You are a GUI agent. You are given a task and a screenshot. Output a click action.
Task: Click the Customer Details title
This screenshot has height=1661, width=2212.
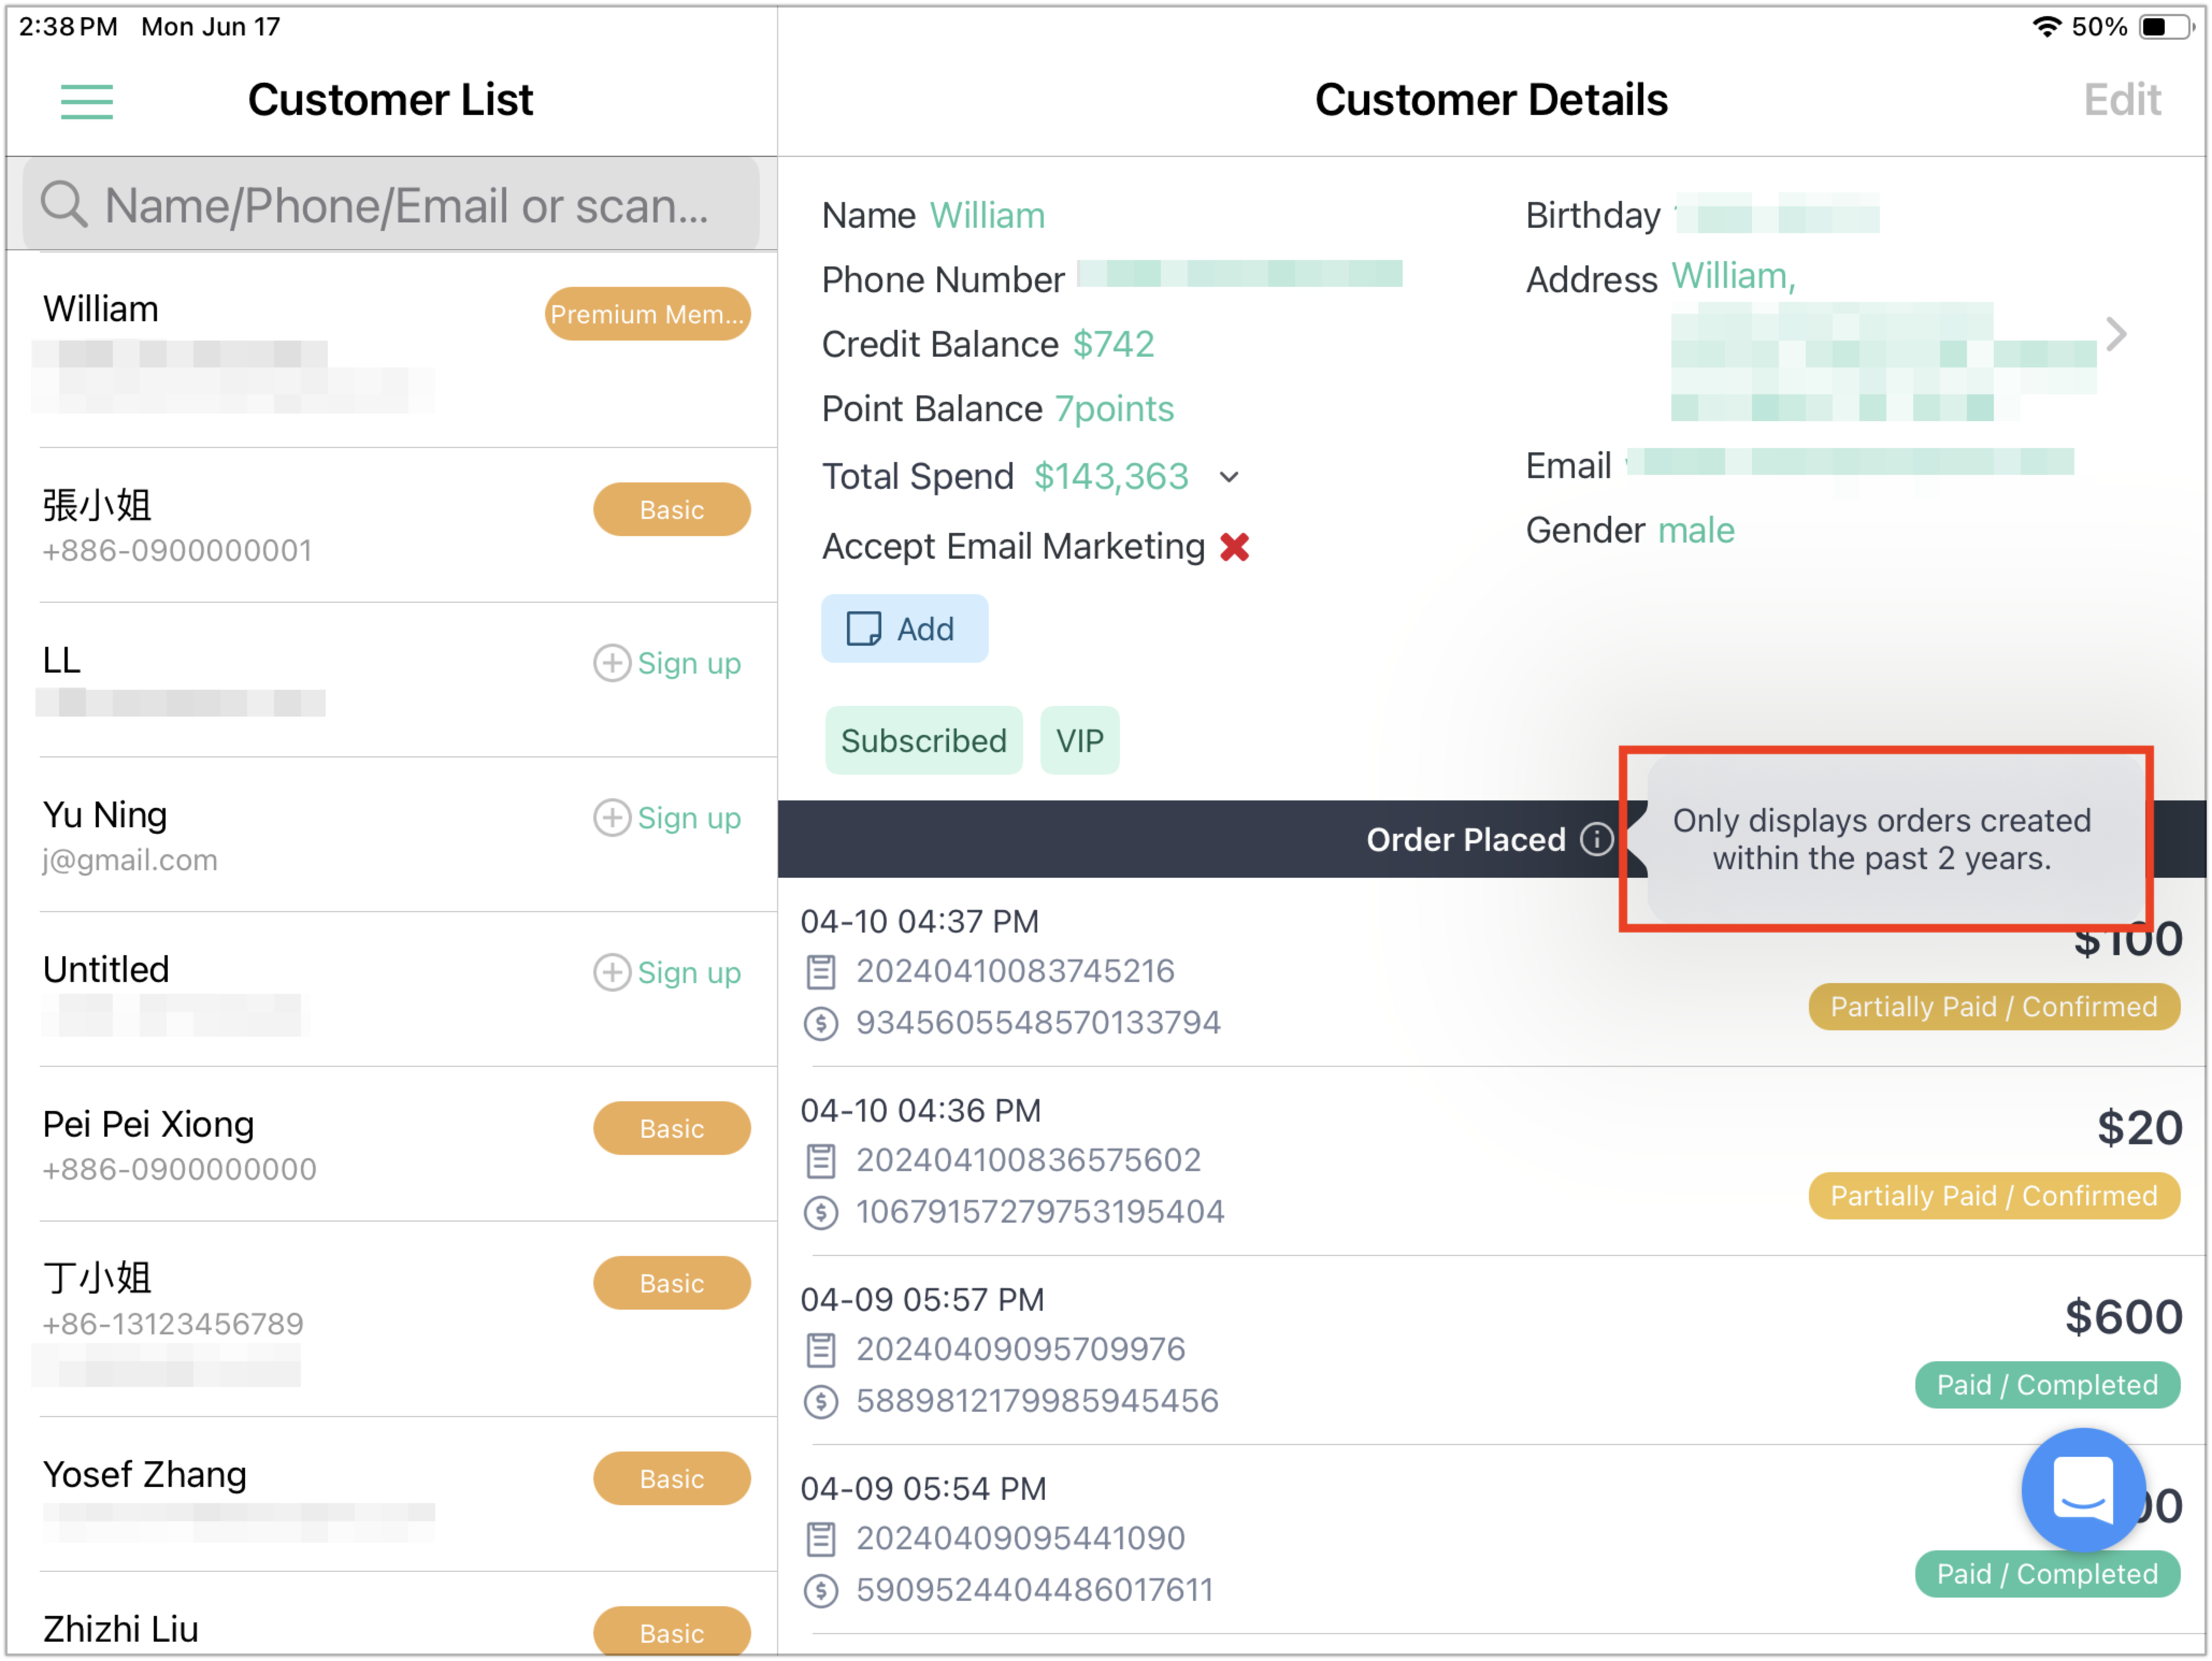pyautogui.click(x=1491, y=100)
